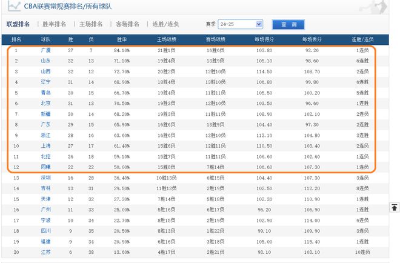Click the CBA联赛常规赛排名/所有球队 page title
The height and width of the screenshot is (263, 400).
(68, 6)
